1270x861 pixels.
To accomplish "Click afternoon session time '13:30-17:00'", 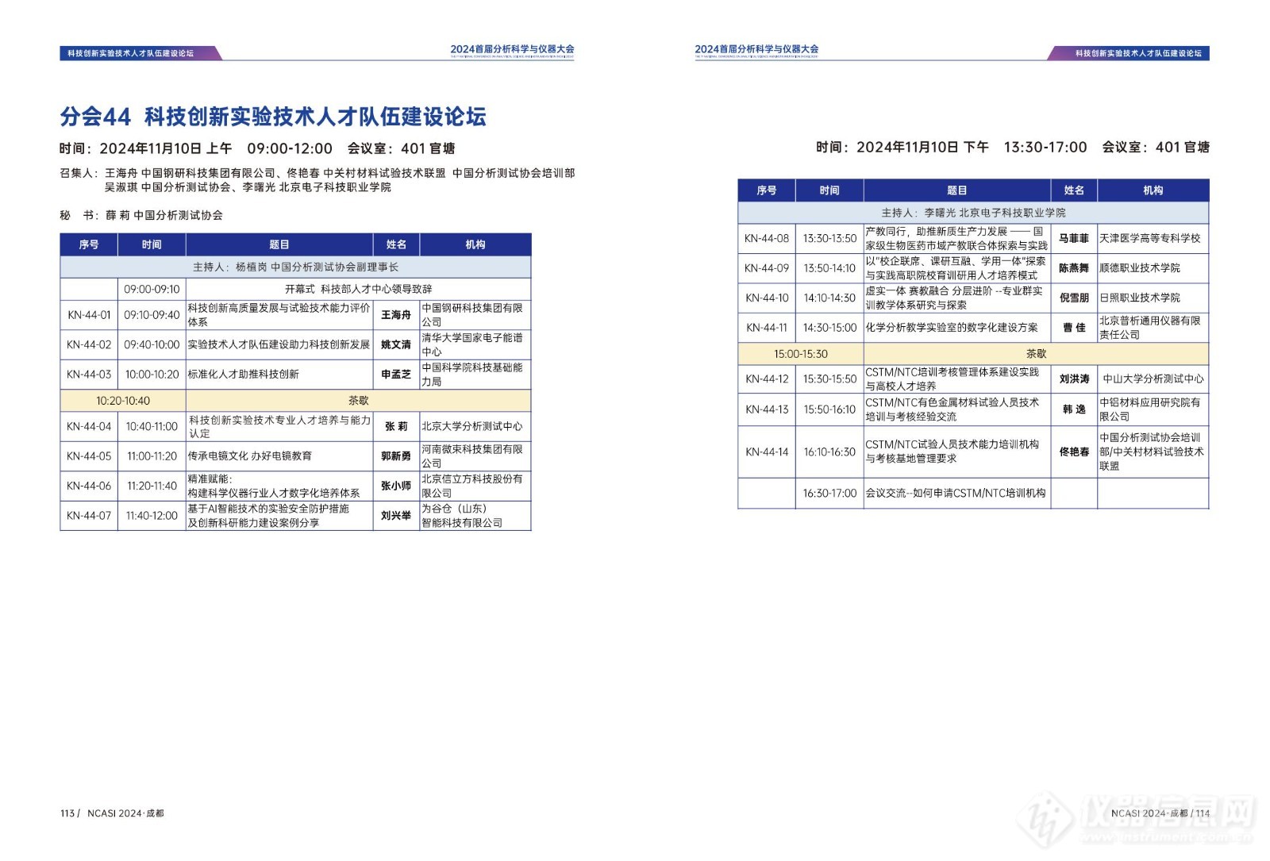I will point(1045,147).
